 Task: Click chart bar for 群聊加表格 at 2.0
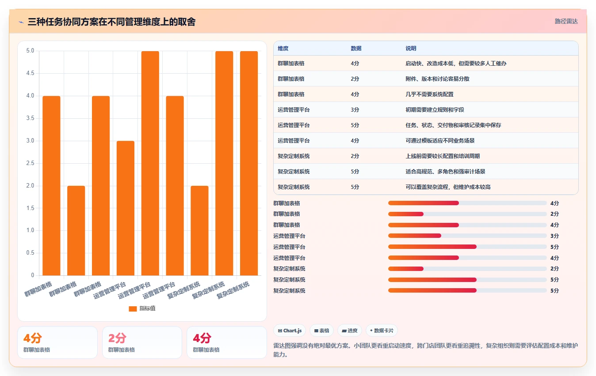[76, 231]
